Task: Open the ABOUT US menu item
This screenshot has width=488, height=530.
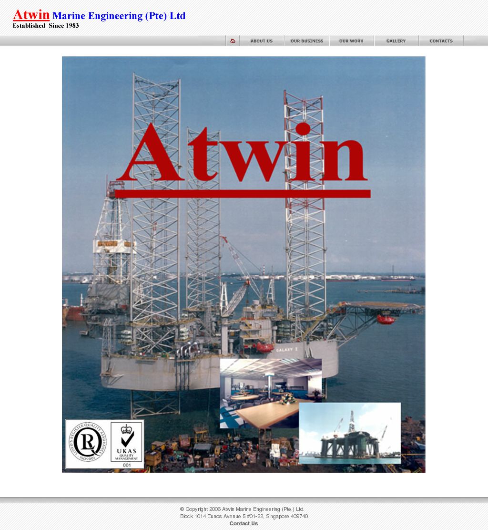Action: click(262, 41)
